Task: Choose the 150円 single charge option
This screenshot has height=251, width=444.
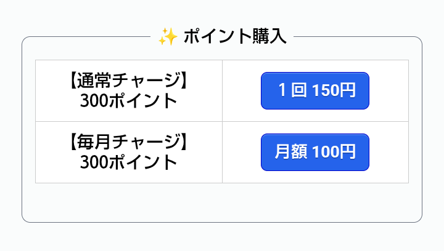Action: pyautogui.click(x=314, y=90)
